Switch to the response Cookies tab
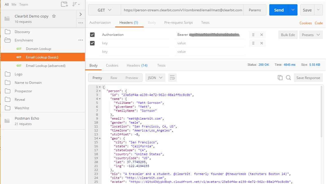The image size is (326, 184). (112, 65)
